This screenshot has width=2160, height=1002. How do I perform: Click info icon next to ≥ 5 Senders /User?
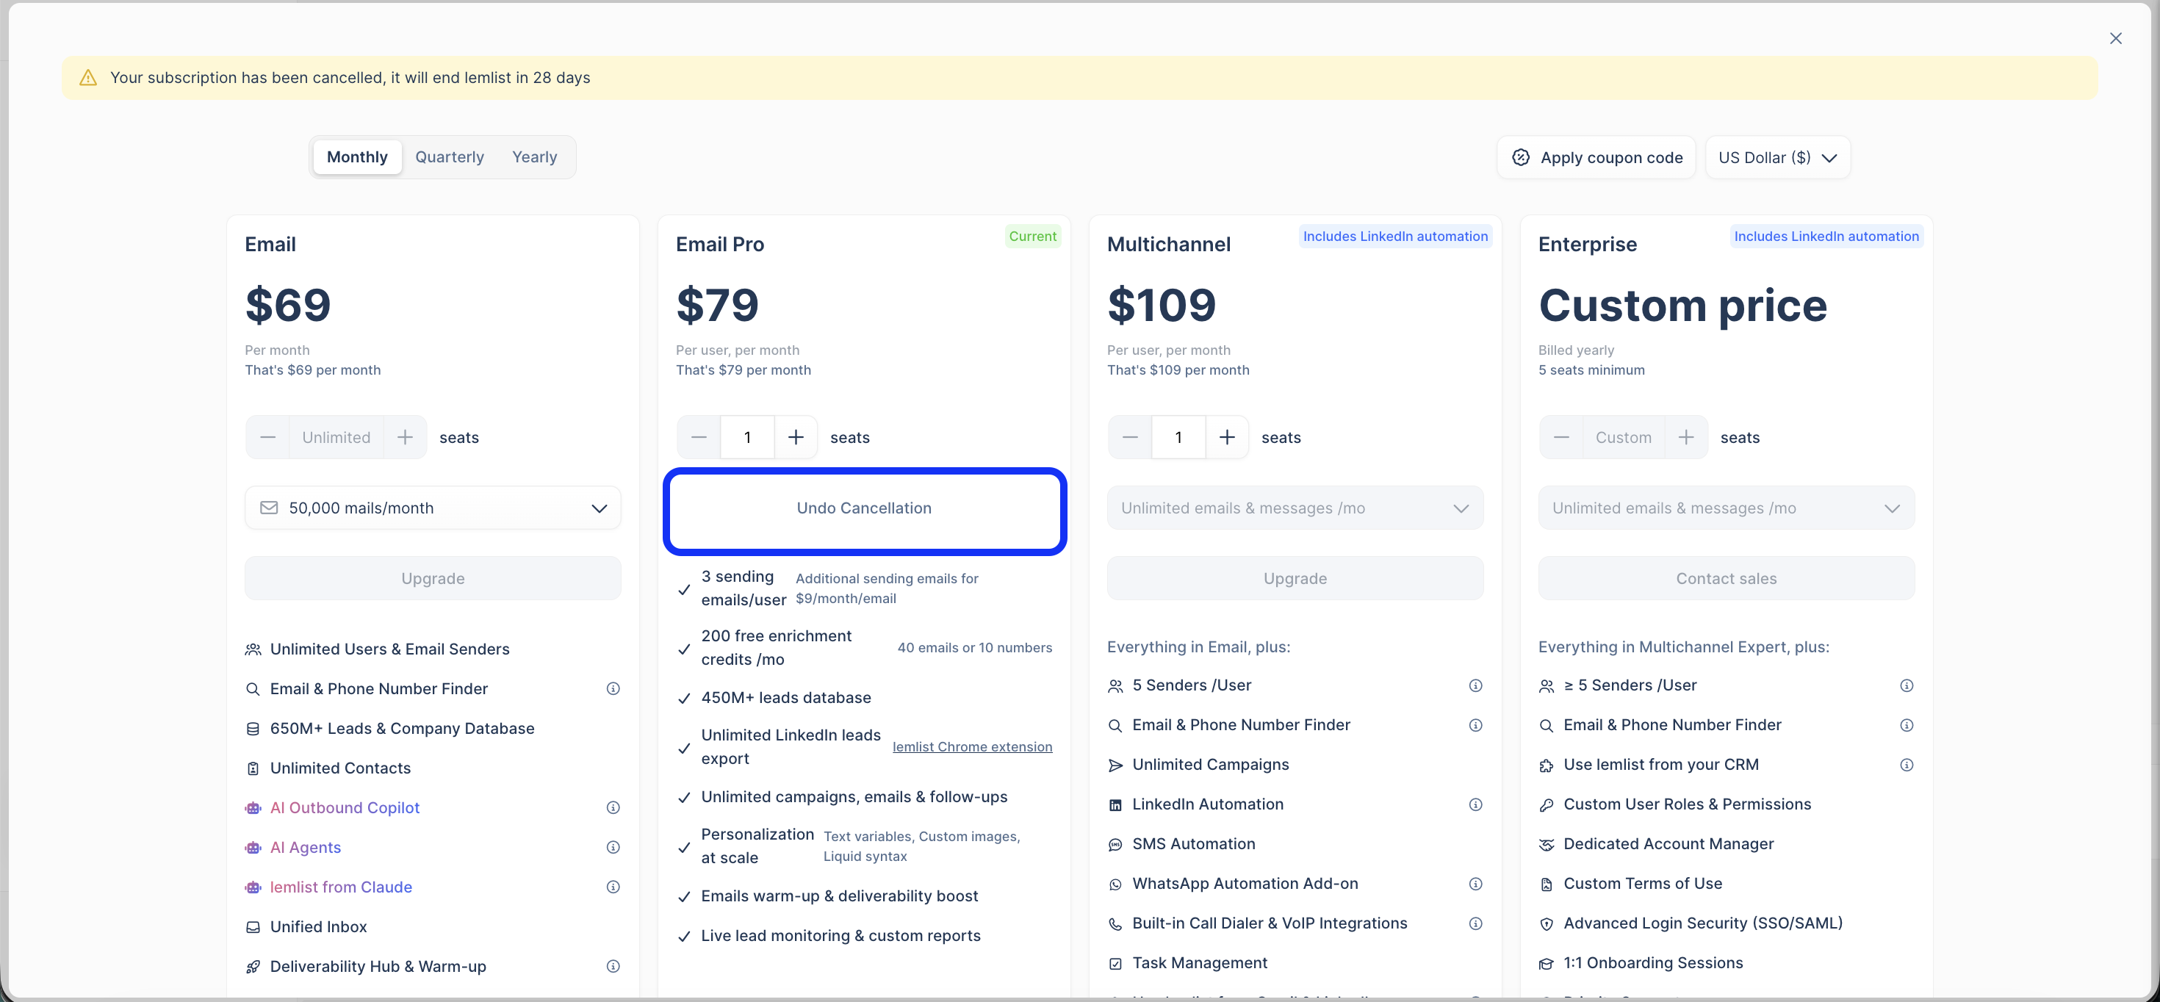point(1906,686)
